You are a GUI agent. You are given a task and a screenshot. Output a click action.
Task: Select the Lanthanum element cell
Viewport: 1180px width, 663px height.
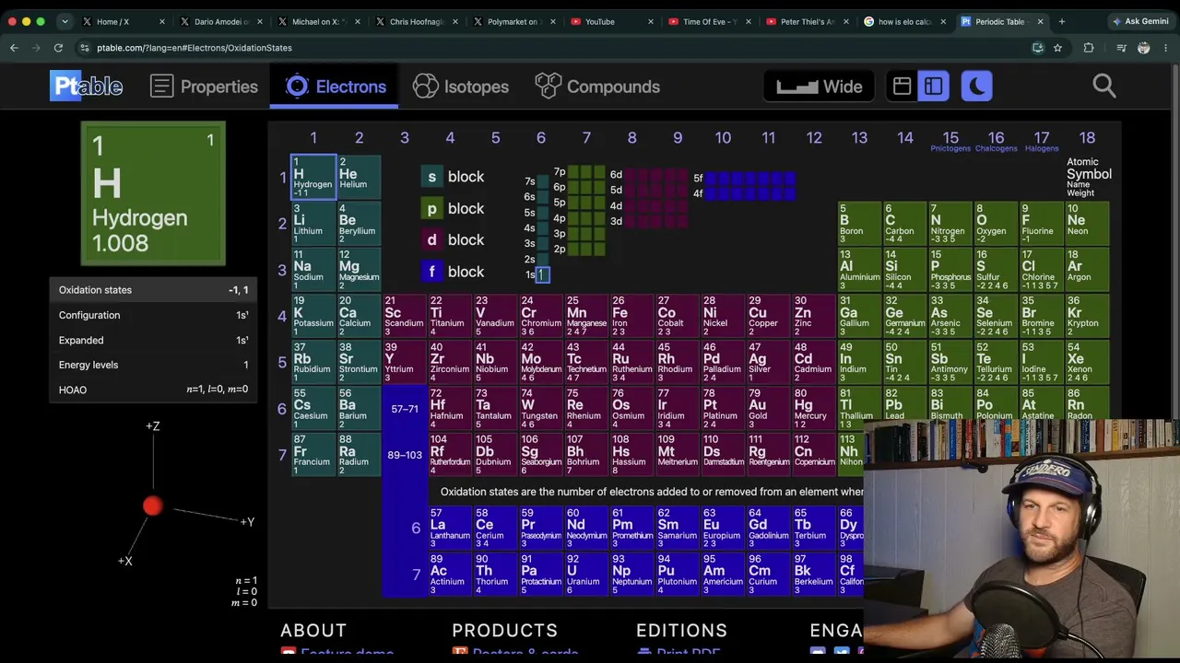tap(450, 528)
